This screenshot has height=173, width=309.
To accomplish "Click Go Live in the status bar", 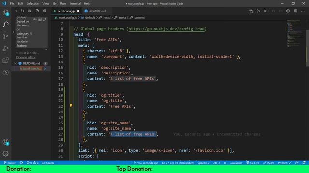I will tap(253, 163).
